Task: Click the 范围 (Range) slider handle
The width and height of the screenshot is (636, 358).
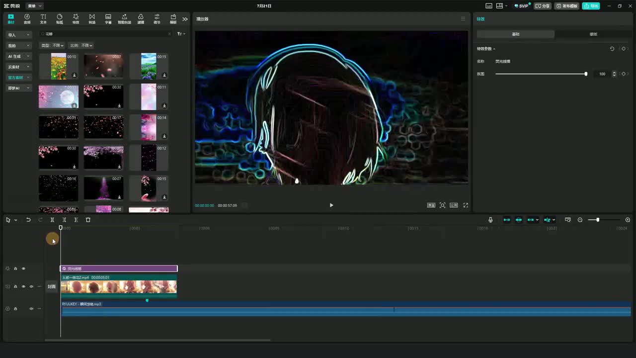Action: [x=586, y=74]
